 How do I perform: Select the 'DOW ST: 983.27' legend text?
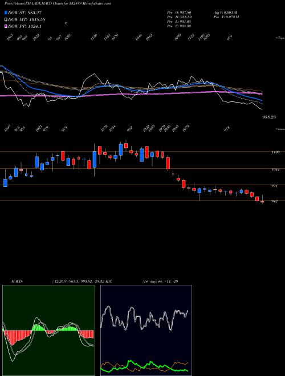tap(25, 13)
